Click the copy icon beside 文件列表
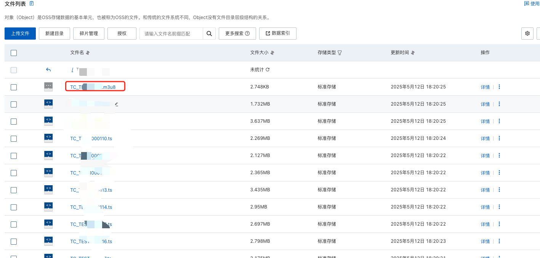This screenshot has width=540, height=258. [32, 4]
